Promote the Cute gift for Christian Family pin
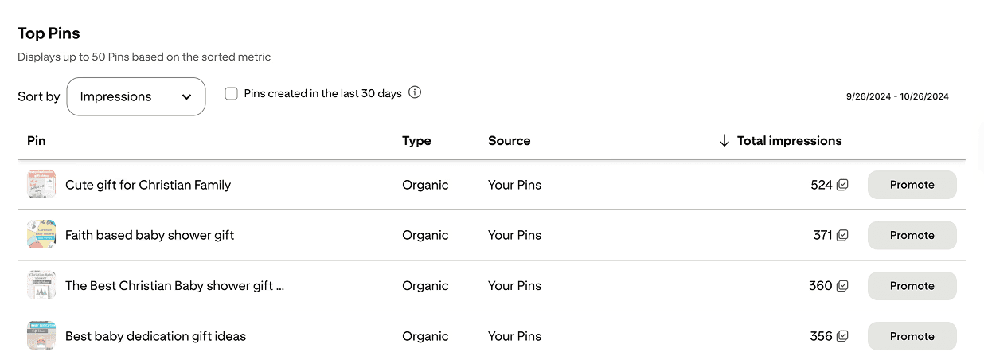The height and width of the screenshot is (360, 984). point(912,185)
